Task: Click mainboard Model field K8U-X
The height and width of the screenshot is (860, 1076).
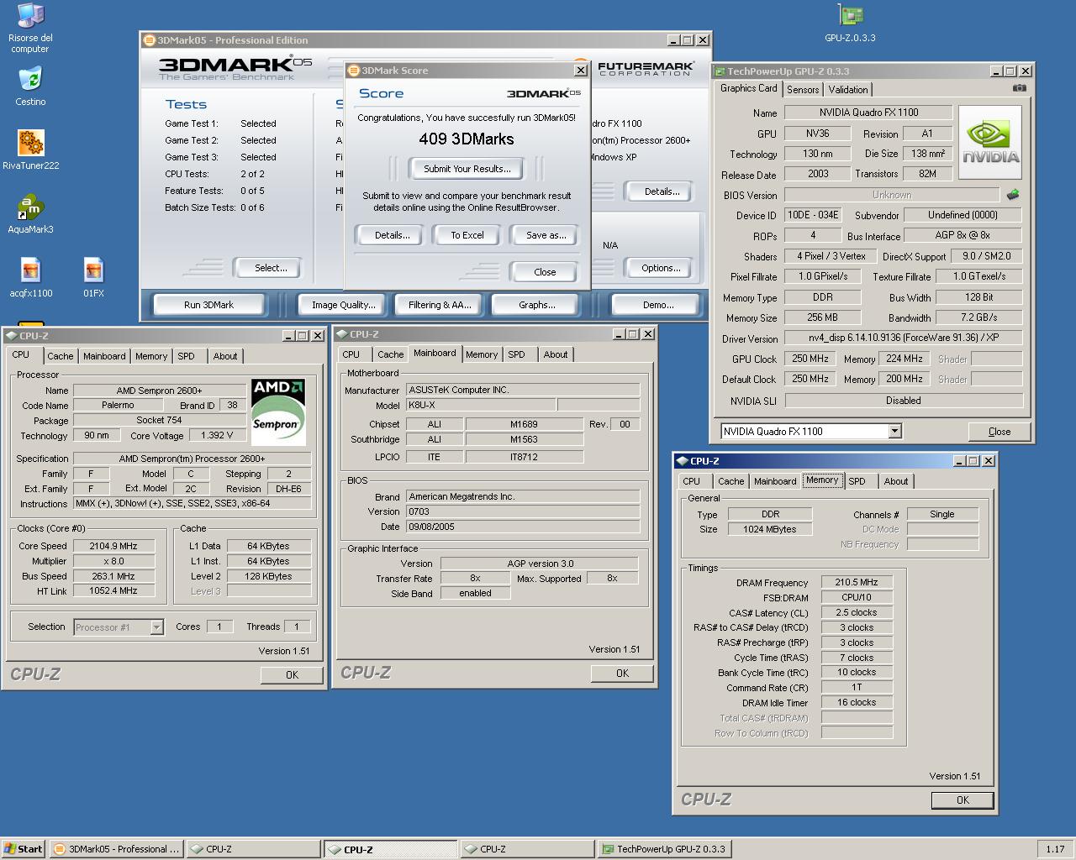Action: point(480,405)
